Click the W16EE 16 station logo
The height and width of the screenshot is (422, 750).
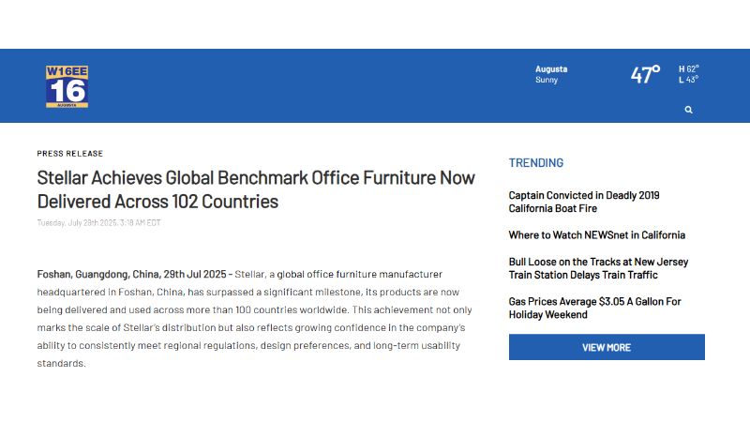click(x=67, y=86)
